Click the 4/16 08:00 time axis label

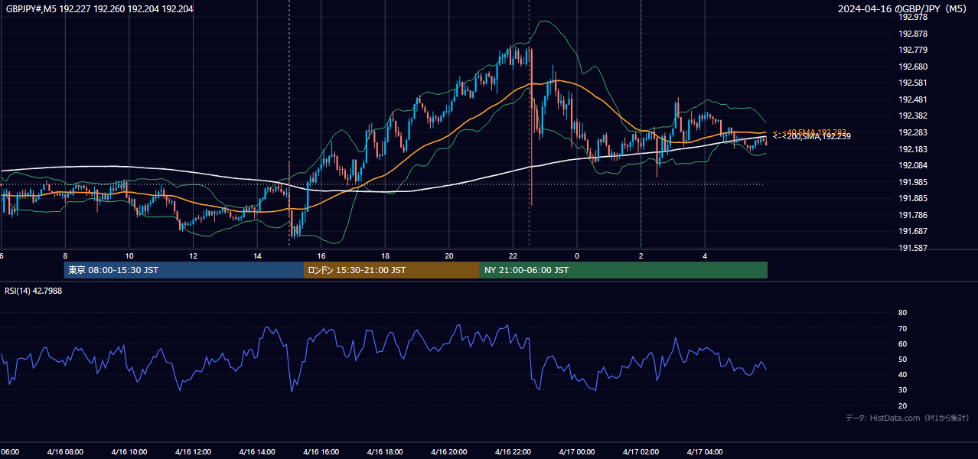tap(65, 451)
